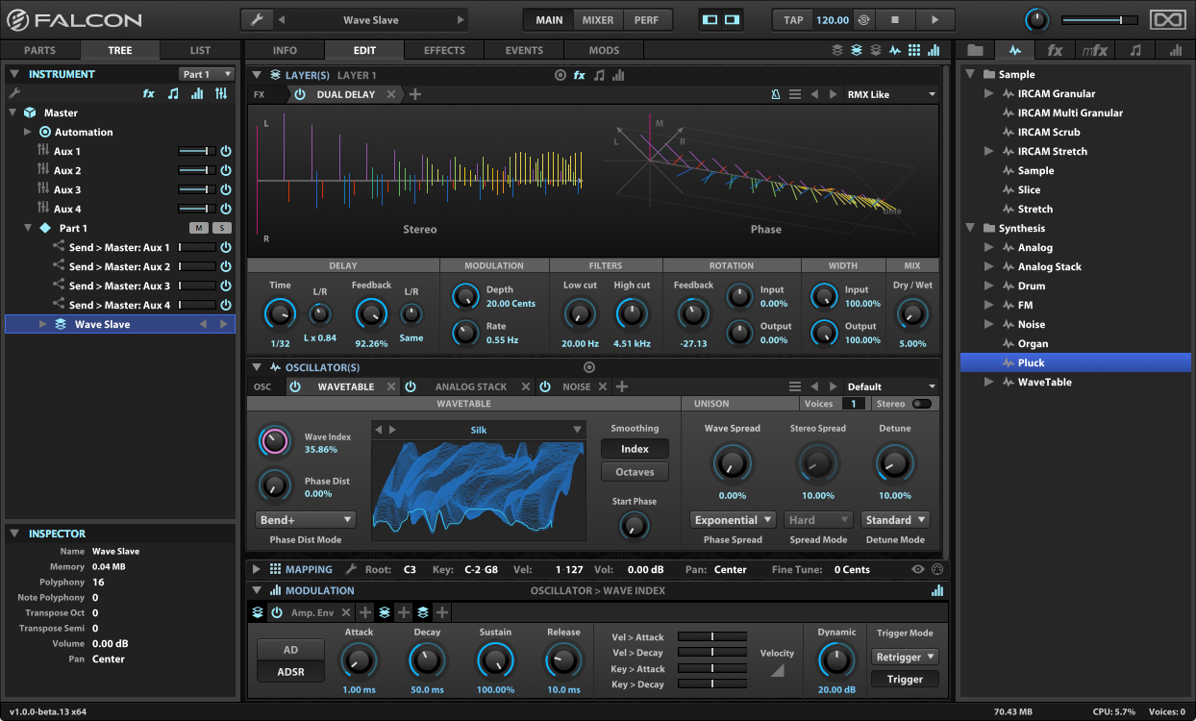Toggle power for Aux 1
1196x721 pixels.
click(226, 151)
